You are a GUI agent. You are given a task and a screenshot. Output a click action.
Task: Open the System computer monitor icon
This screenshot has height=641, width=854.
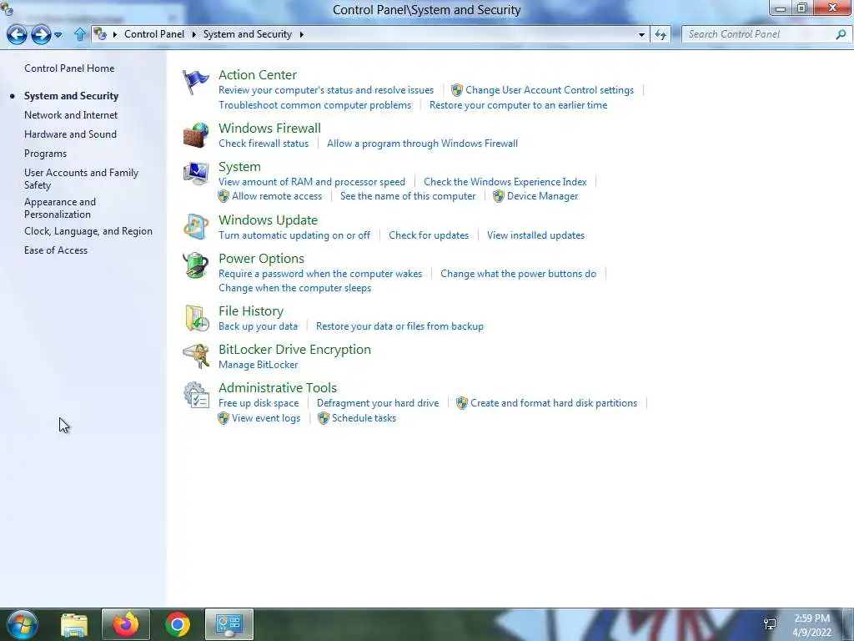tap(195, 174)
